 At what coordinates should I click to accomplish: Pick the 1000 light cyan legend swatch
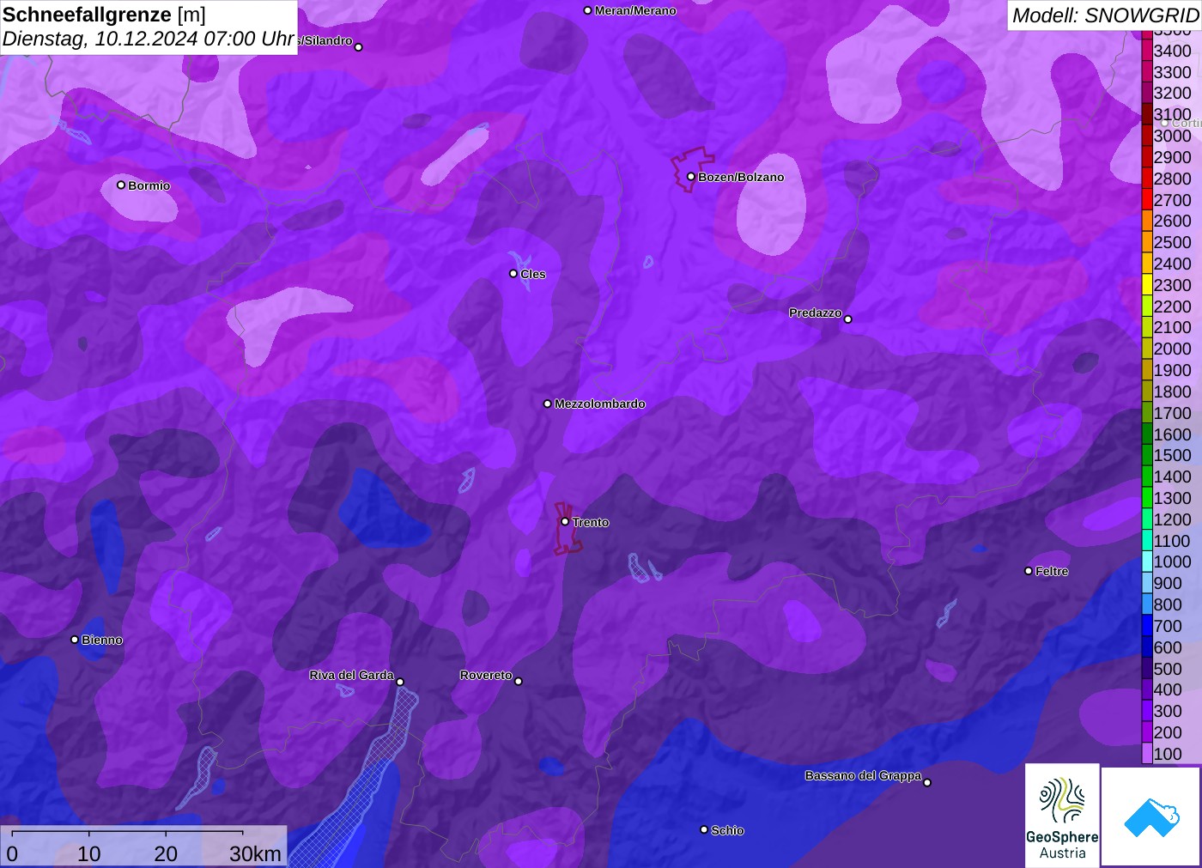[1147, 561]
